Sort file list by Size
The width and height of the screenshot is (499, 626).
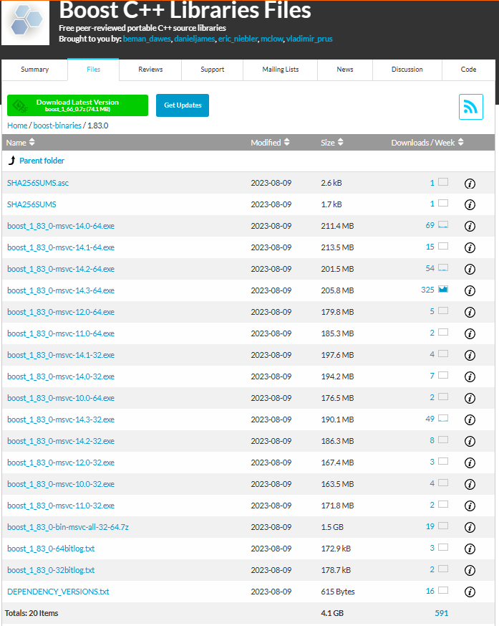coord(332,143)
